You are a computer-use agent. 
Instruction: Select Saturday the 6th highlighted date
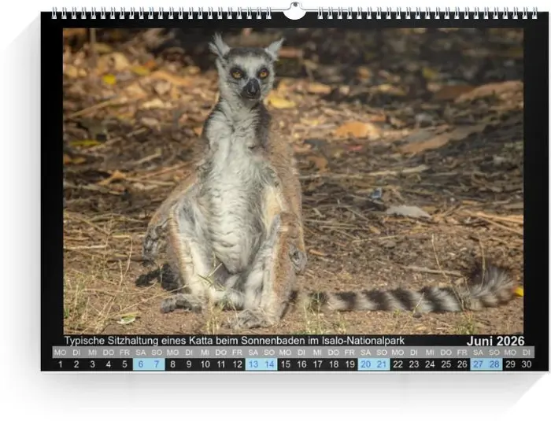[x=141, y=364]
